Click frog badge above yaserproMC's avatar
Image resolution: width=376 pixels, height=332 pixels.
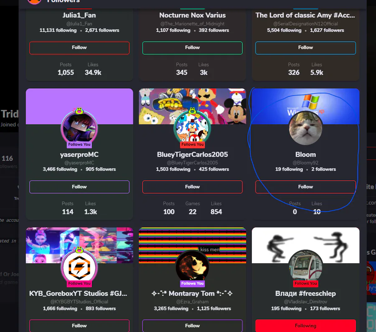point(79,111)
